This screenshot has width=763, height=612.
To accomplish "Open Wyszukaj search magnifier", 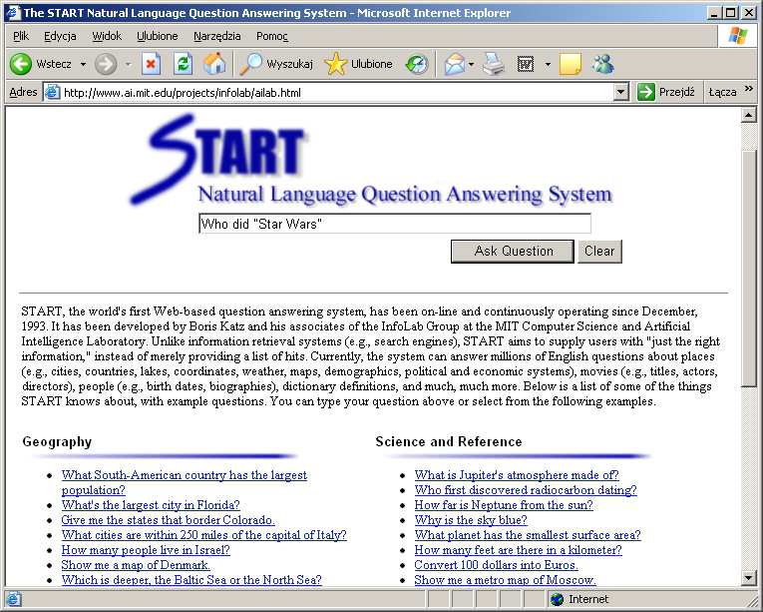I will click(x=251, y=64).
